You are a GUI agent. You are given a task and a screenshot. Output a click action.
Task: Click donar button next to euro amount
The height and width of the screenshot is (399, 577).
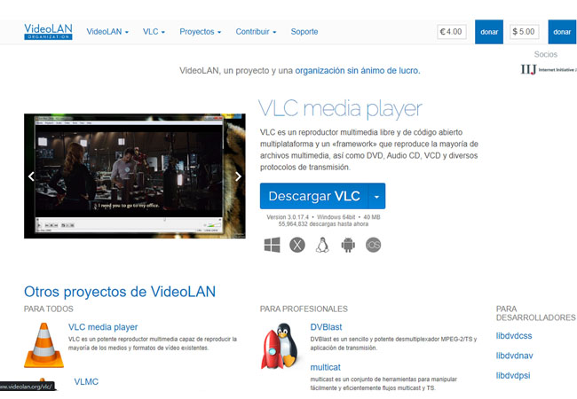pos(489,32)
